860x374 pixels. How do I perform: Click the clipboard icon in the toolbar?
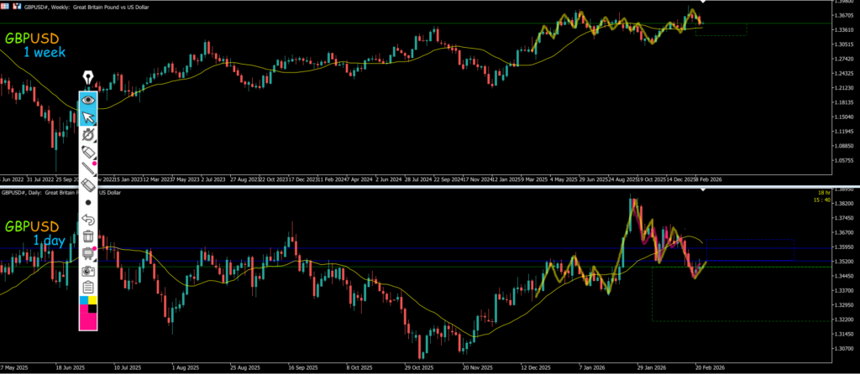pyautogui.click(x=88, y=288)
